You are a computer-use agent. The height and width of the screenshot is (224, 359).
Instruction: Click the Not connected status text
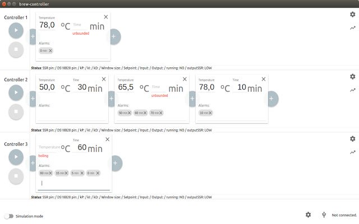(344, 215)
